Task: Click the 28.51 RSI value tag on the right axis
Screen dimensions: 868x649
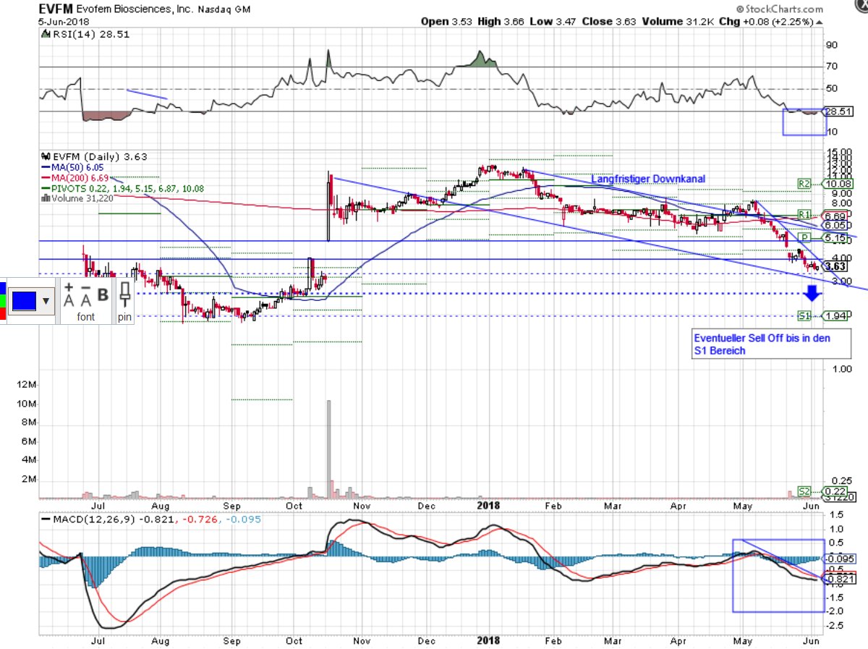Action: 836,111
